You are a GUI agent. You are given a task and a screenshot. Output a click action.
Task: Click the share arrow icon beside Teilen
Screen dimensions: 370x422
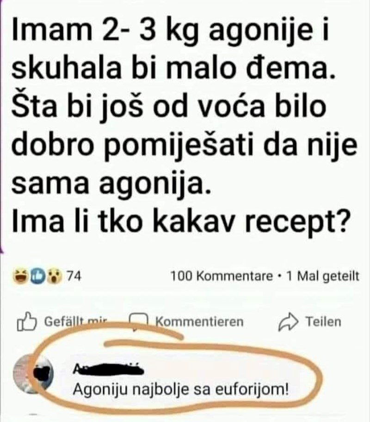(x=289, y=322)
